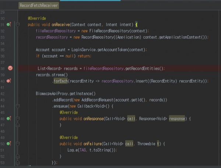Screen dimensions: 221x168
Task: Collapse the onReceive method fold on line 31
Action: point(18,25)
